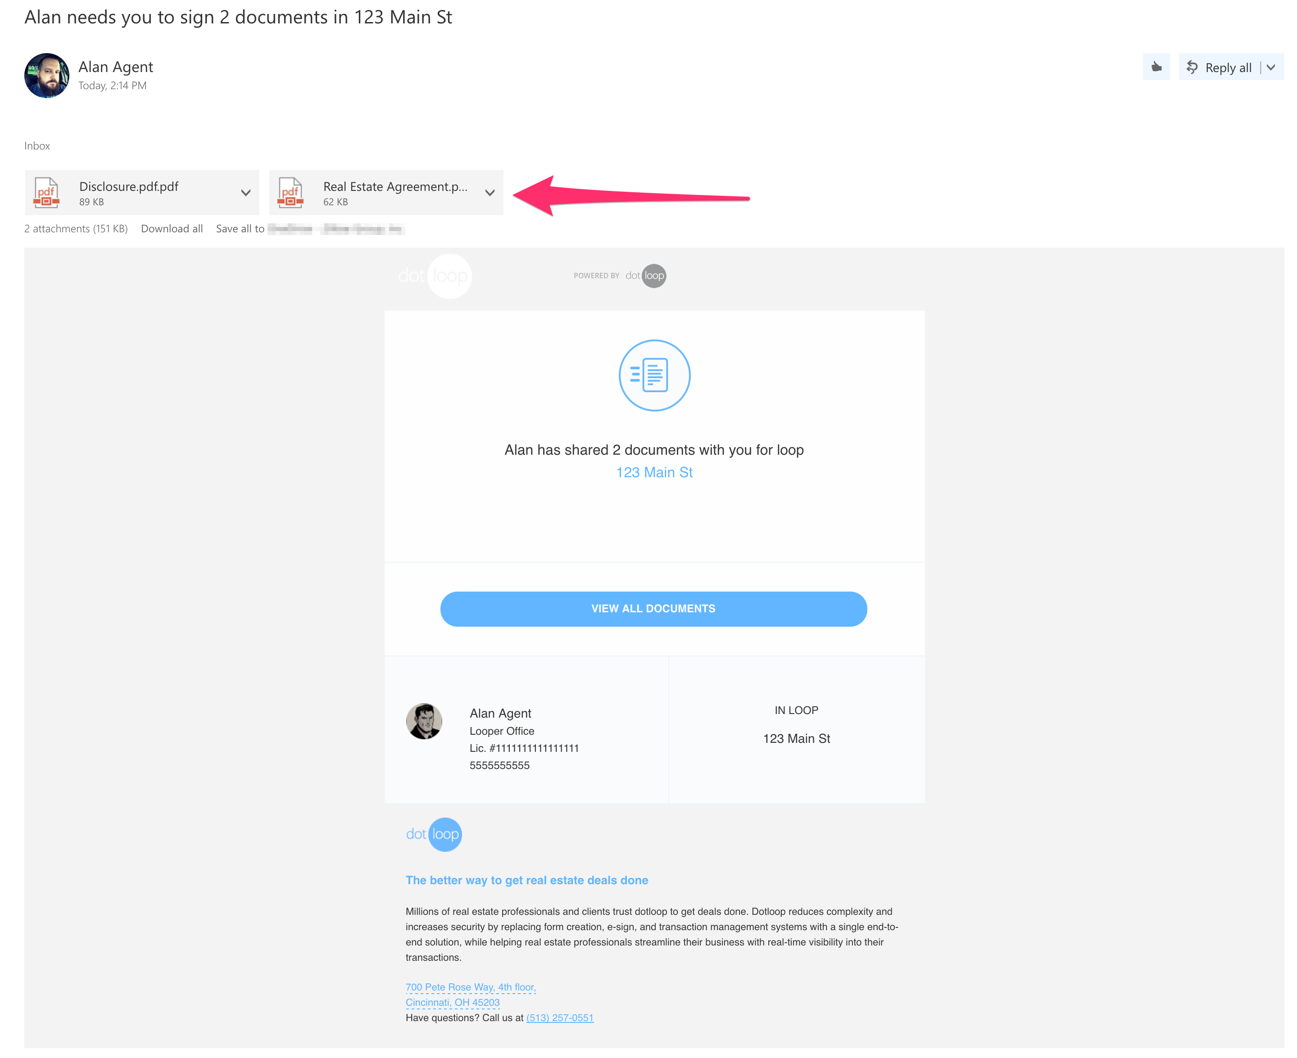
Task: Click the Reply all arrow icon
Action: (x=1192, y=68)
